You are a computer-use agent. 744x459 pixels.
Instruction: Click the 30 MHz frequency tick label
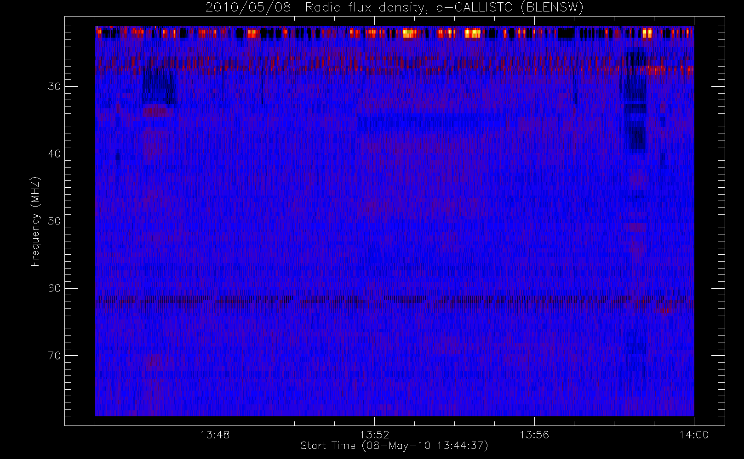pyautogui.click(x=54, y=87)
